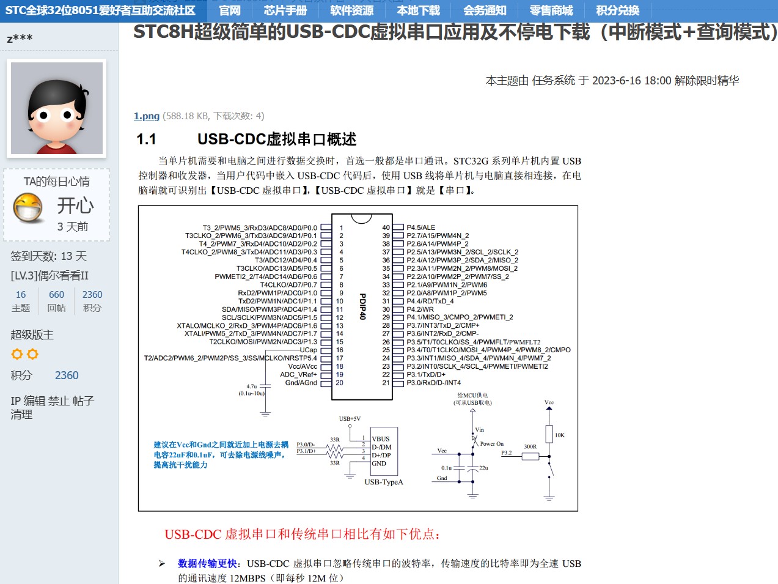
Task: Open the STC community home logo link
Action: pos(100,10)
